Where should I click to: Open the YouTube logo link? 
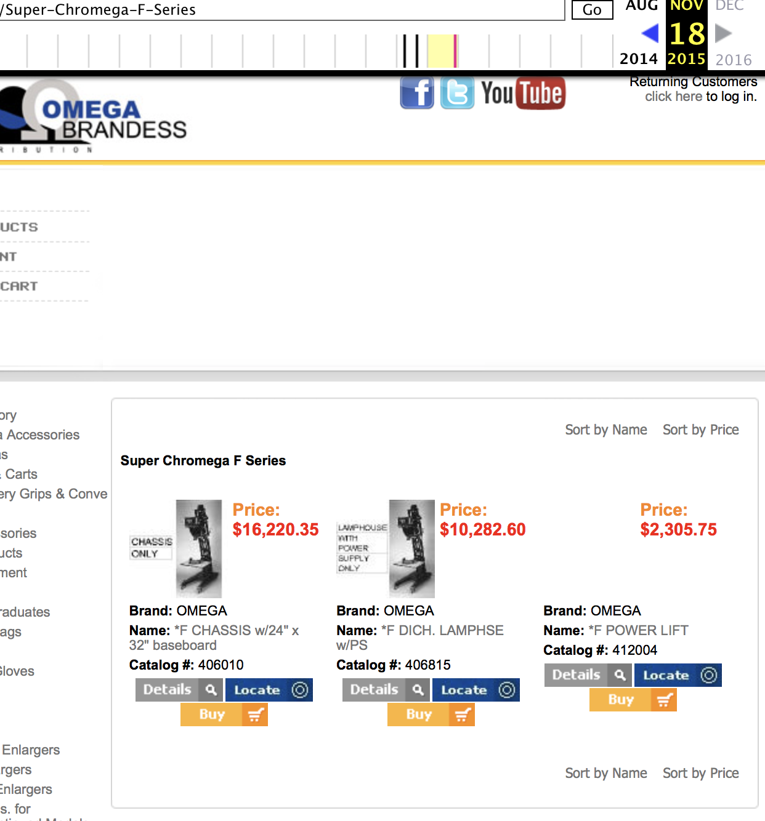point(523,94)
